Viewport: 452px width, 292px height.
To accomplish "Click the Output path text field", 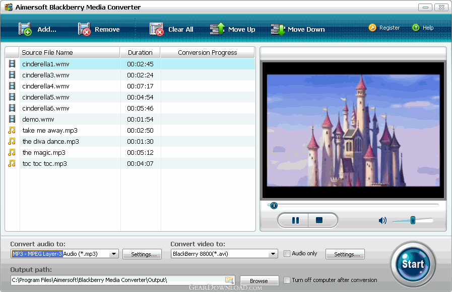I will tap(122, 280).
